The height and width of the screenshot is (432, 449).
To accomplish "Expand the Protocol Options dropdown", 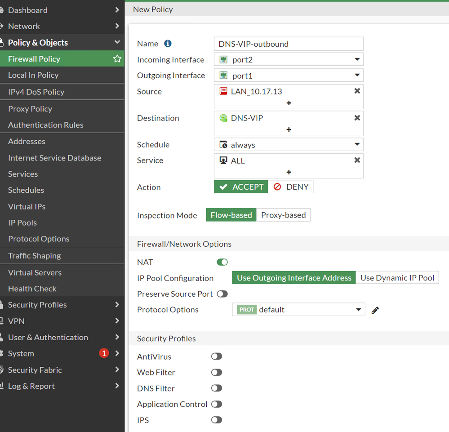I will point(298,310).
